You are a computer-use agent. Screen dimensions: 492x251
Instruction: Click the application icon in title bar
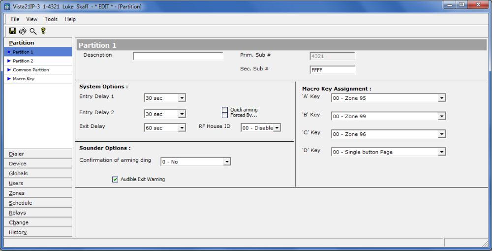pos(7,6)
